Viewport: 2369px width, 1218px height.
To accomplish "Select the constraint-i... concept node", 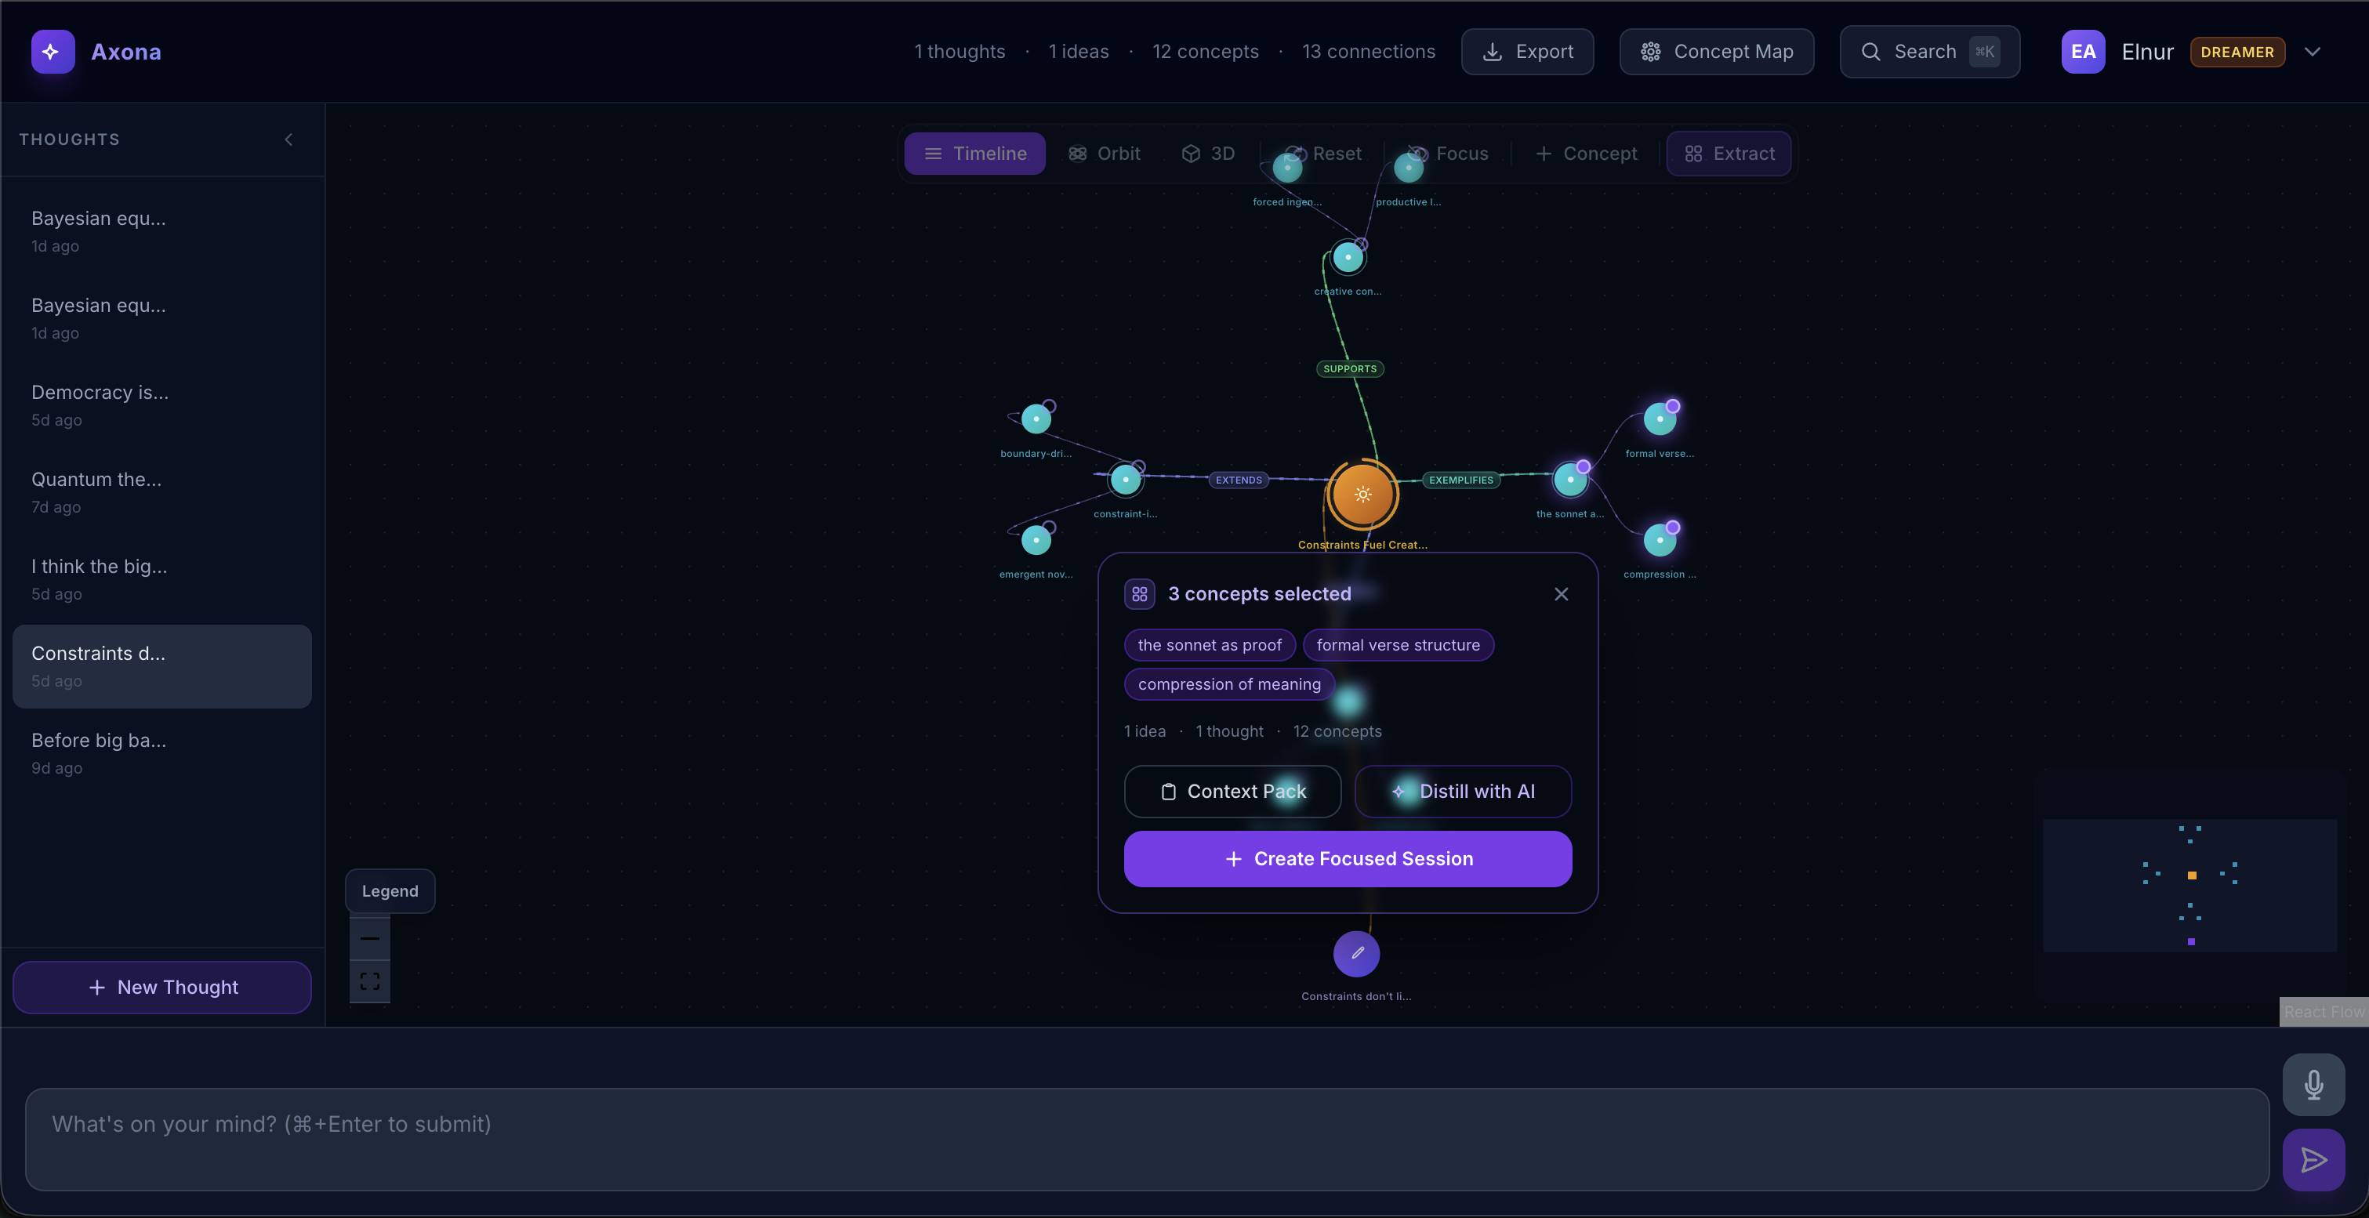I will (x=1126, y=480).
